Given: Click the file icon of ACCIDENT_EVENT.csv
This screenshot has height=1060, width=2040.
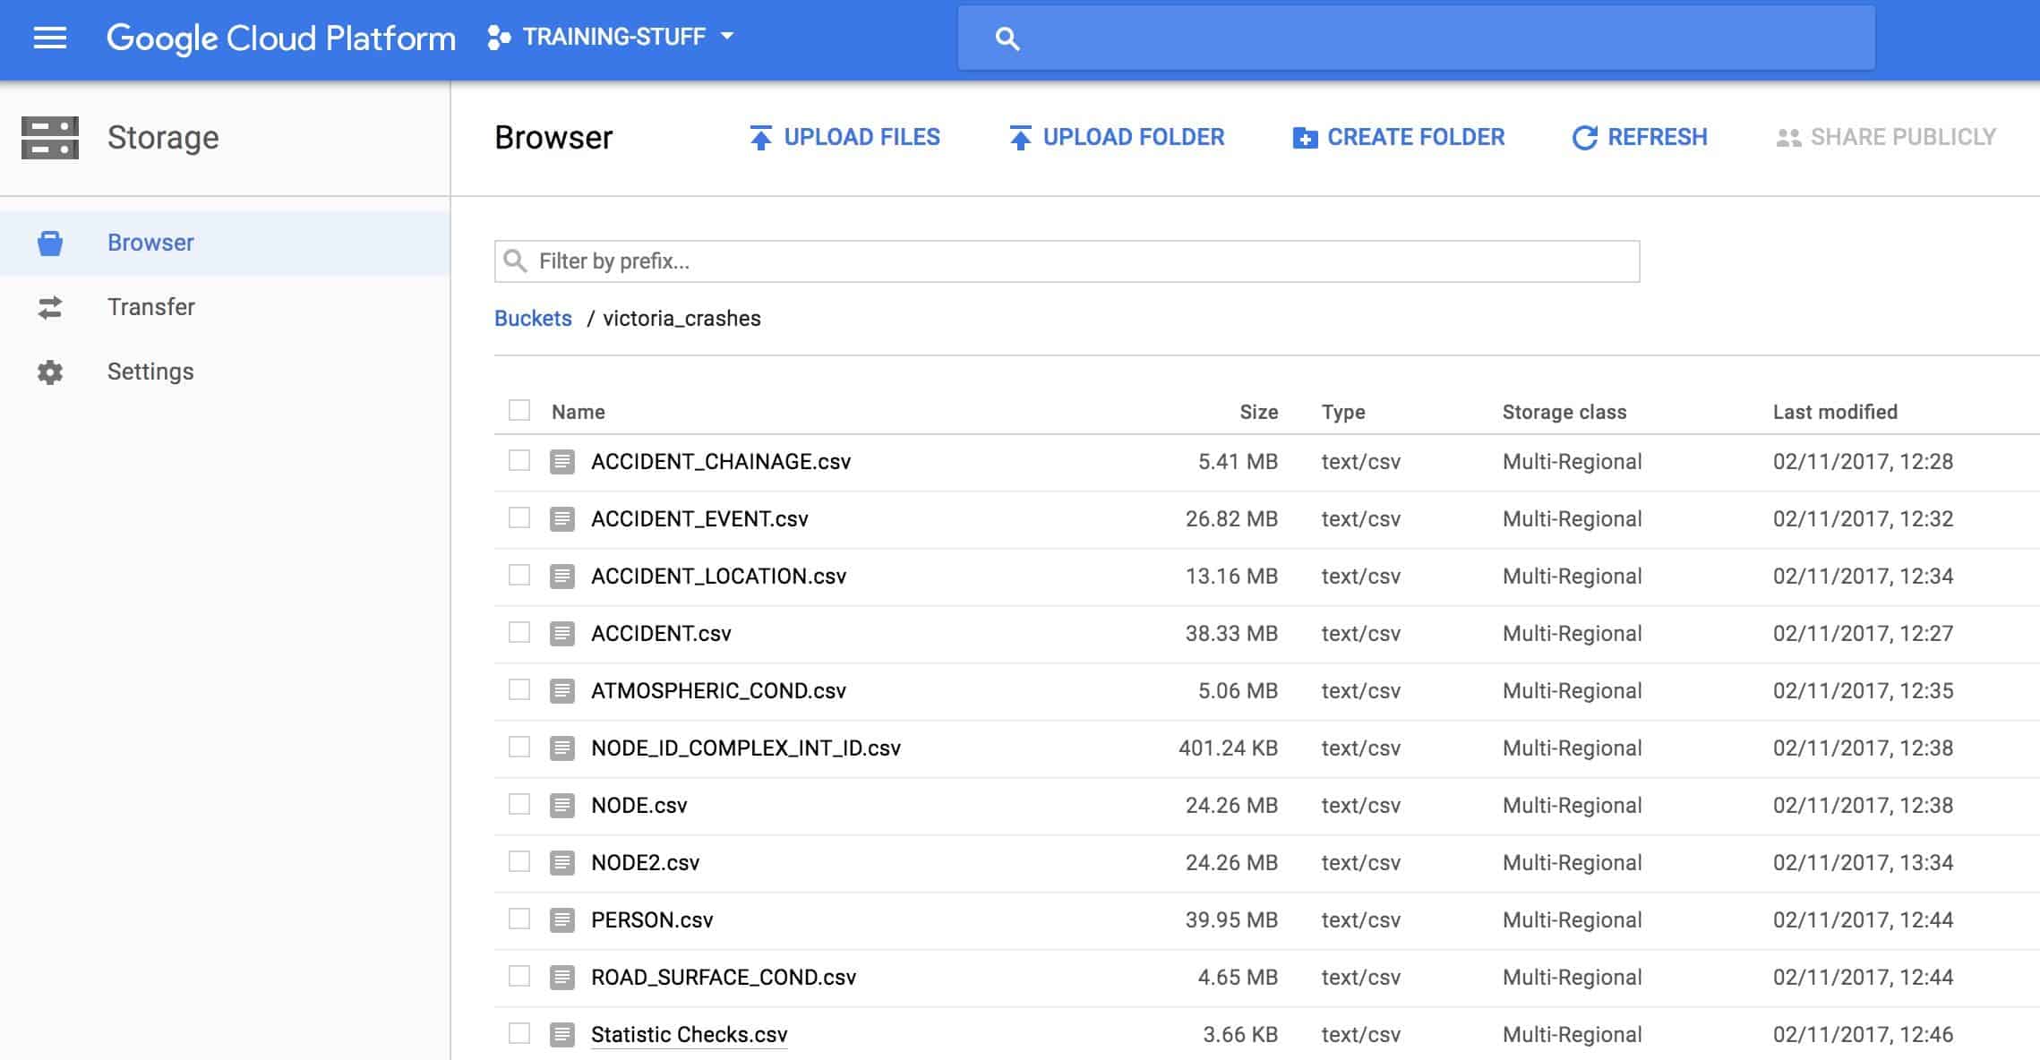Looking at the screenshot, I should [x=562, y=519].
